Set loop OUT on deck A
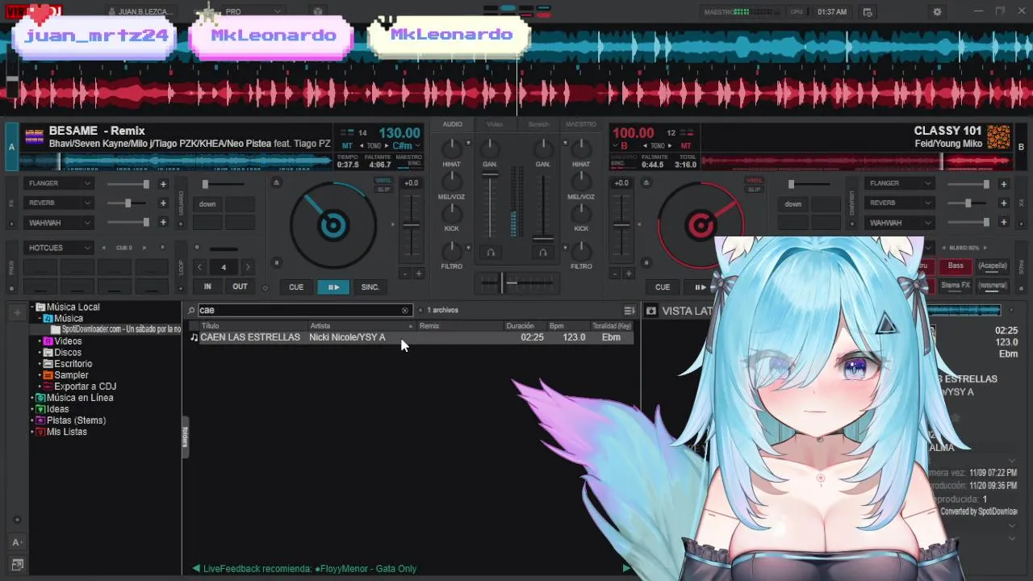The image size is (1033, 581). click(240, 287)
